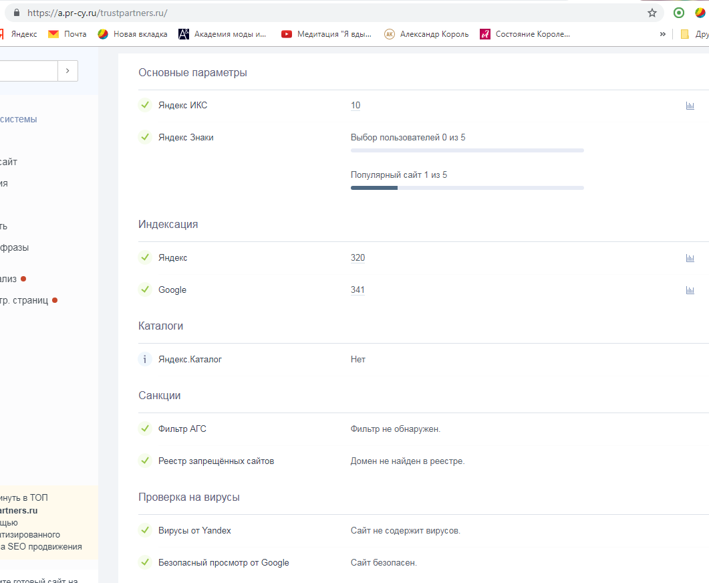
Task: Click the checkmark icon beside Google indexation row
Action: click(145, 289)
